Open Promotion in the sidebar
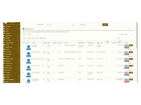The width and height of the screenshot is (141, 105). (8, 73)
